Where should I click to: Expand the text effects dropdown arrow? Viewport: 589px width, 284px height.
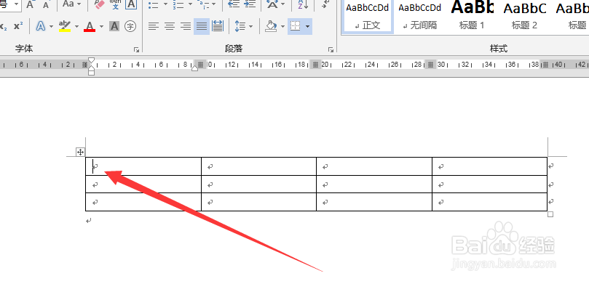click(x=51, y=26)
